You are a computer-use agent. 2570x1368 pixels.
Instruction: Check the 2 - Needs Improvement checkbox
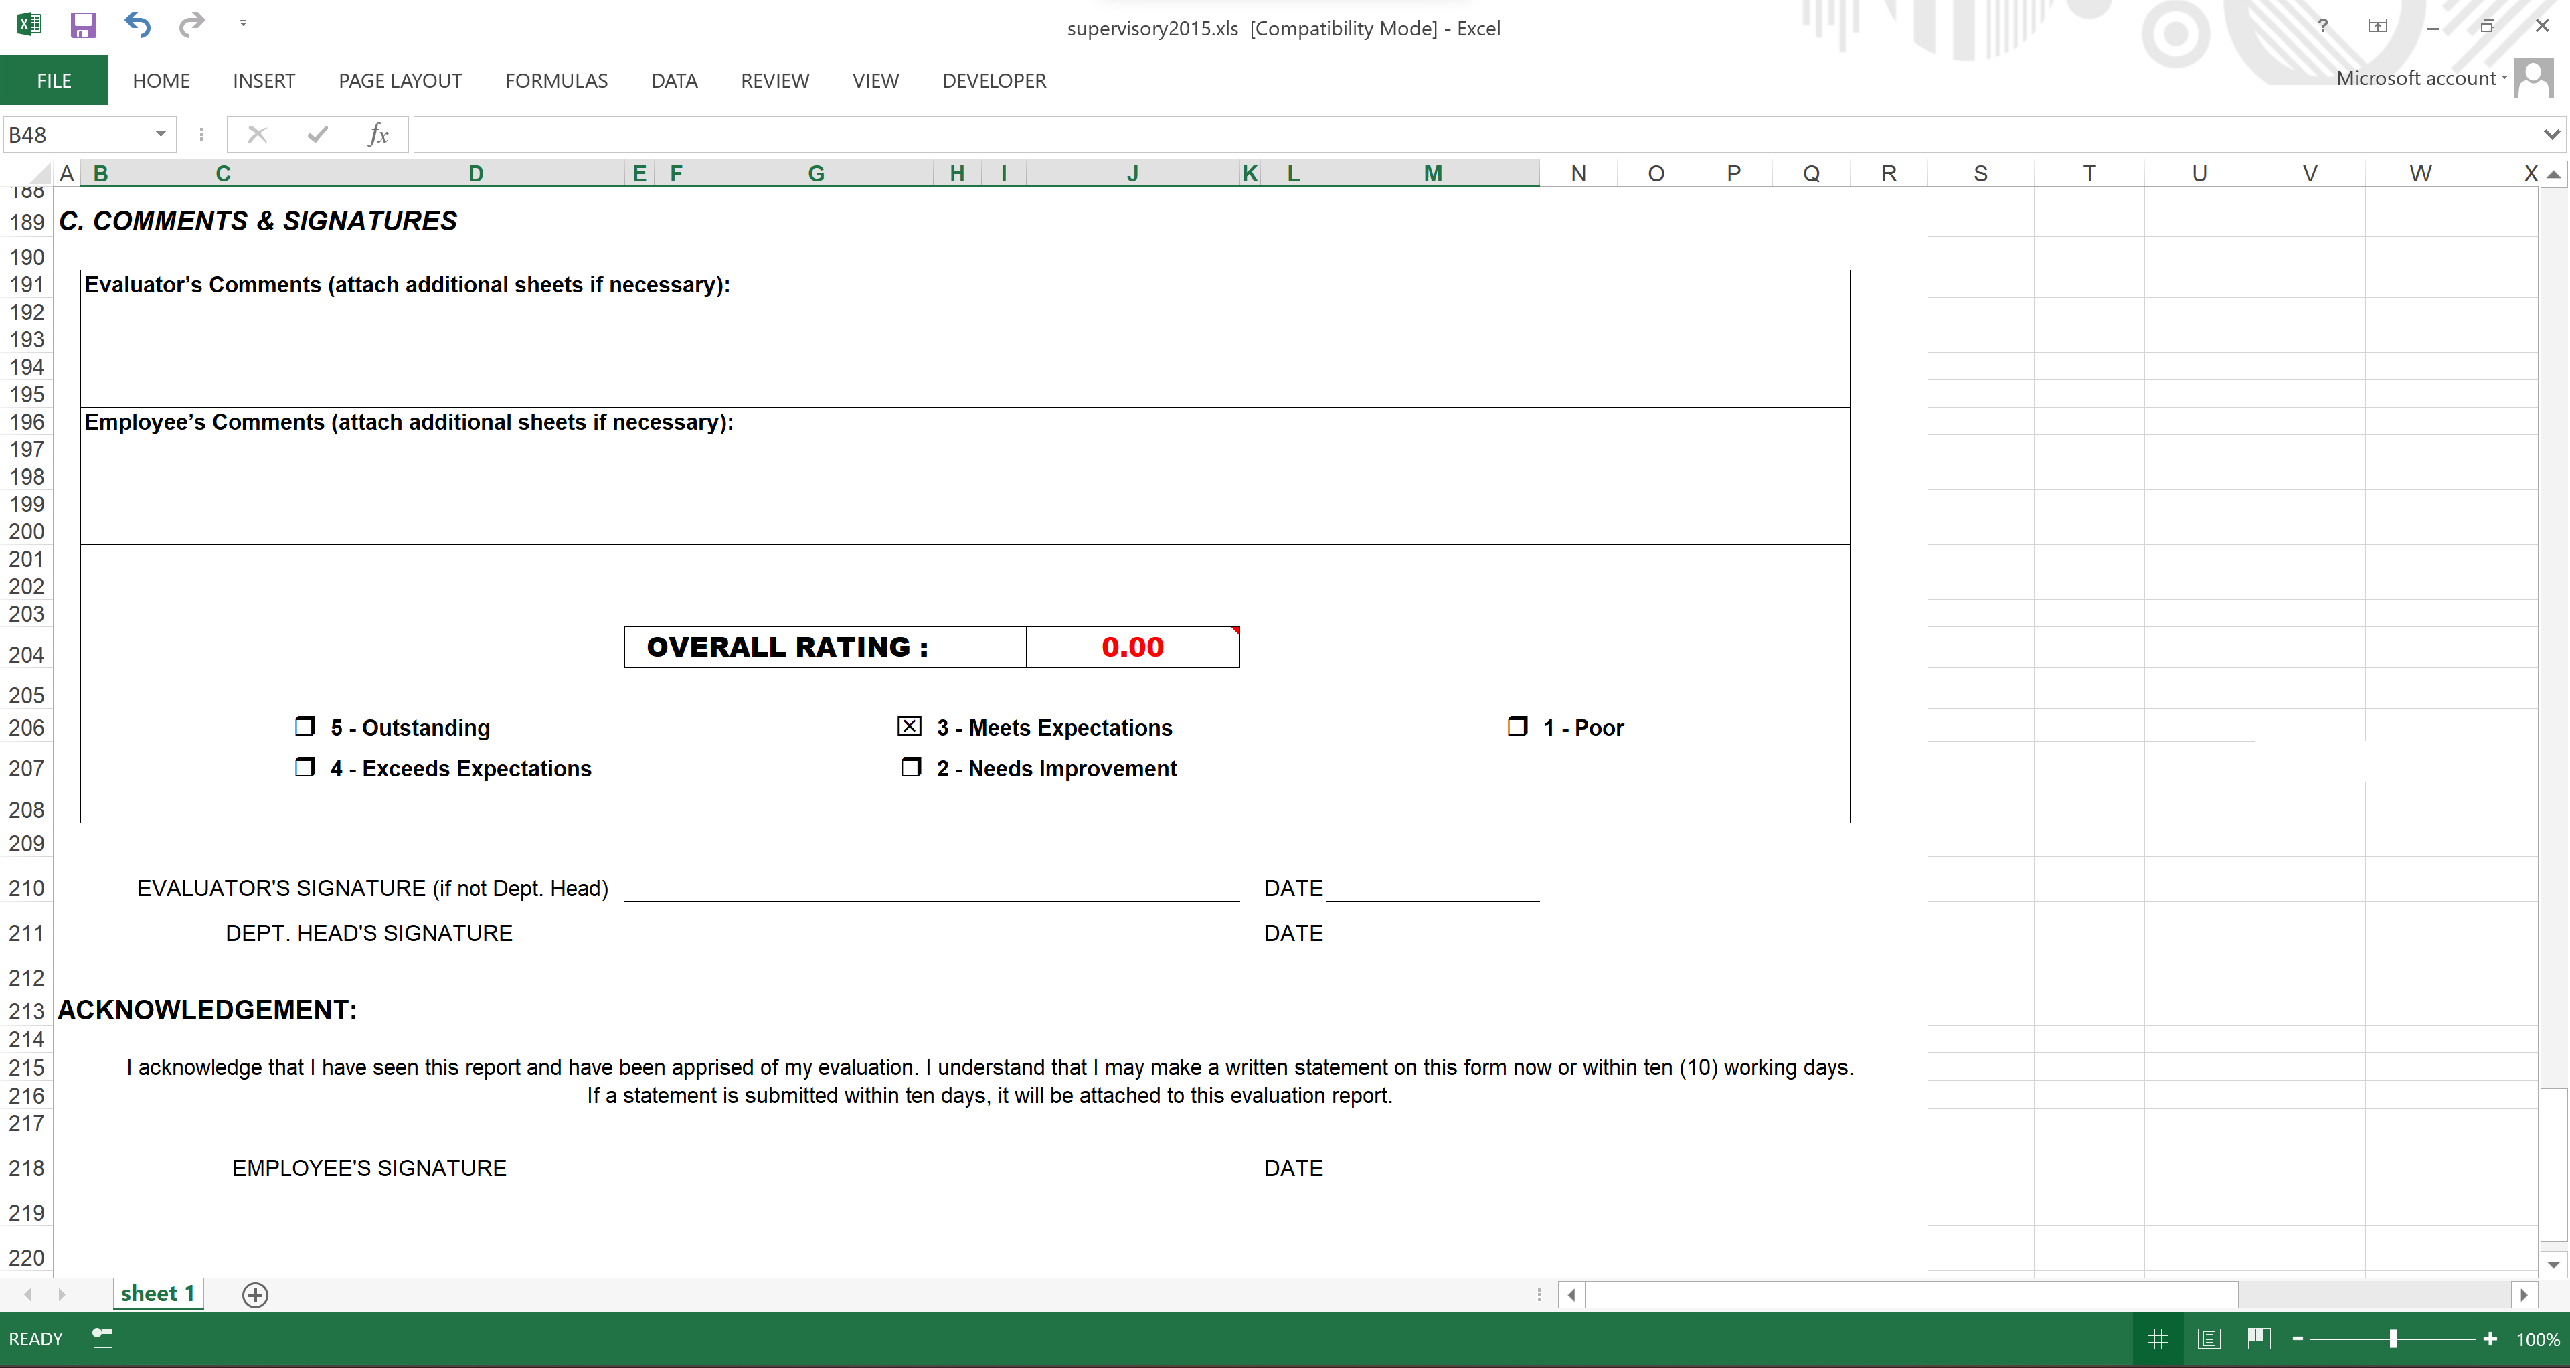911,767
